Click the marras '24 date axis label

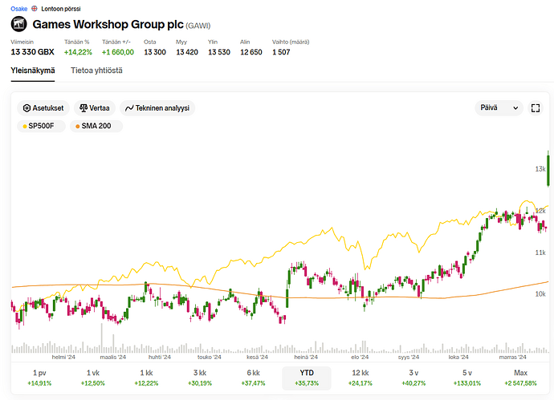click(513, 357)
